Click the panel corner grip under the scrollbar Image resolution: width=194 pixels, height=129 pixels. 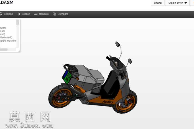pos(19,51)
